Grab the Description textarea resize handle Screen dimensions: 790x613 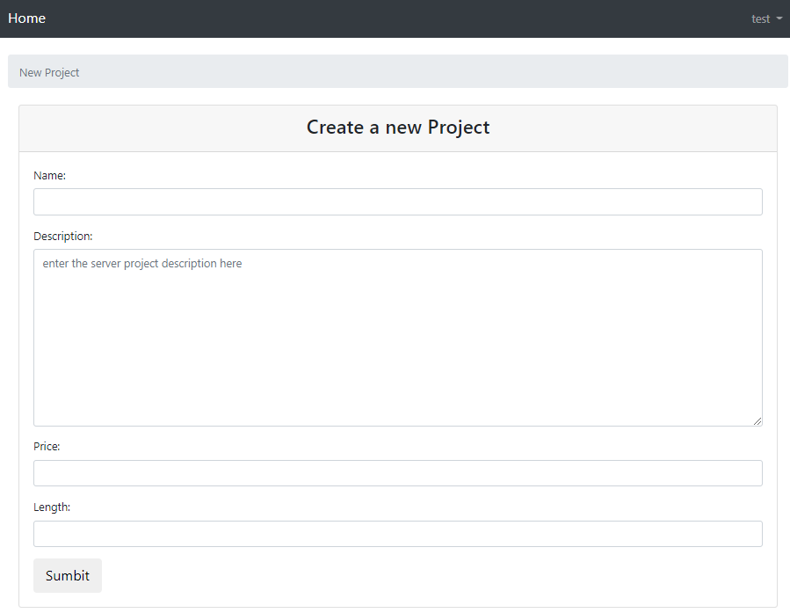[x=757, y=420]
